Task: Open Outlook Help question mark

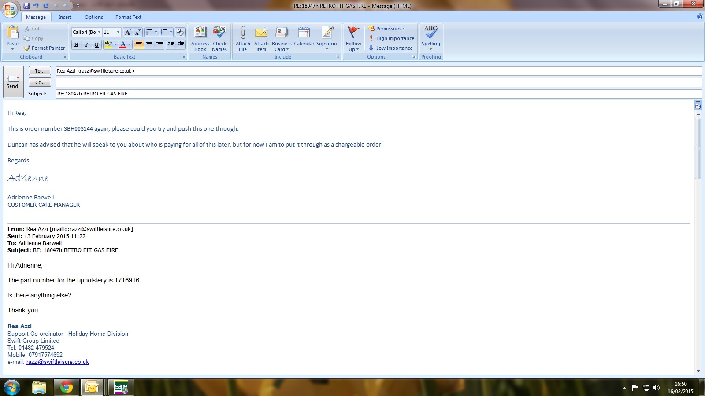Action: [700, 17]
